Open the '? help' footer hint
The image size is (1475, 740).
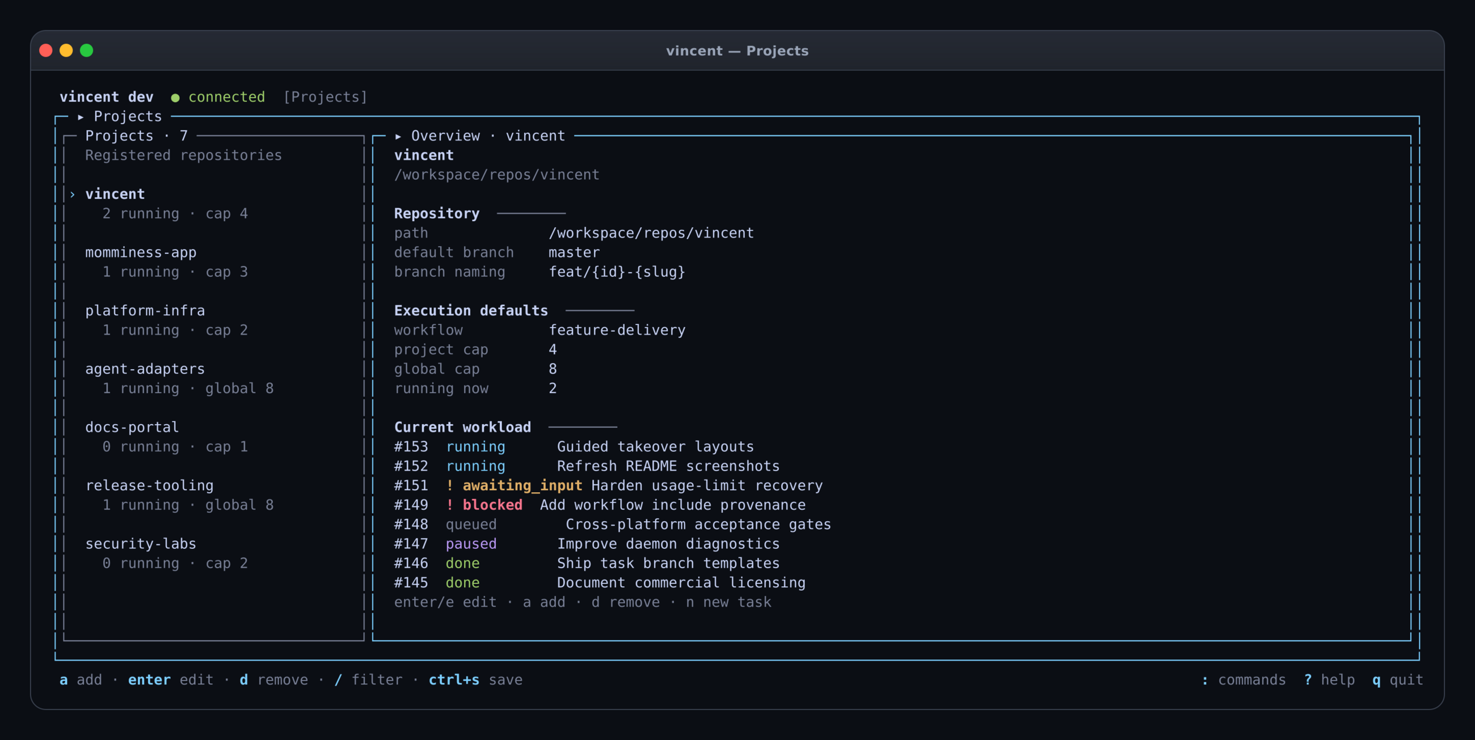(x=1329, y=680)
